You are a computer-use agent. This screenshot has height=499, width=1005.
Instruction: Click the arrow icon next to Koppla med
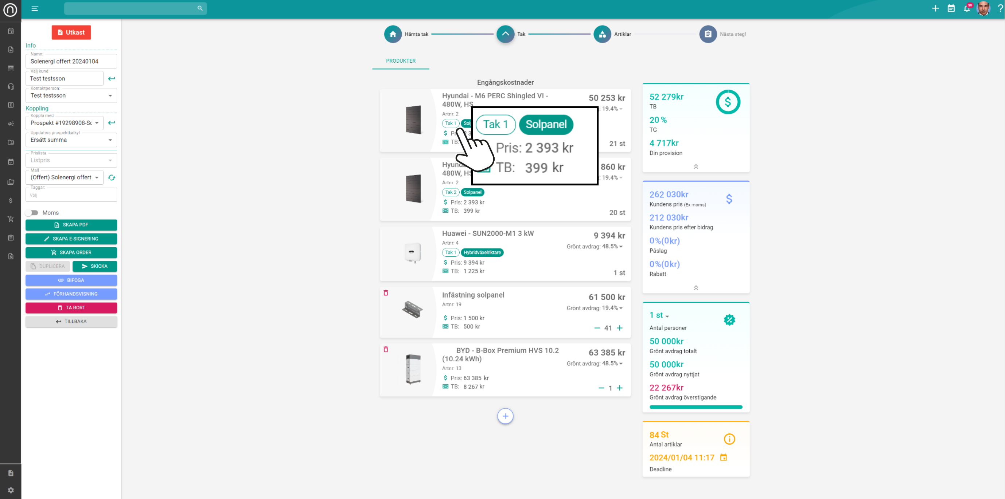[x=112, y=123]
